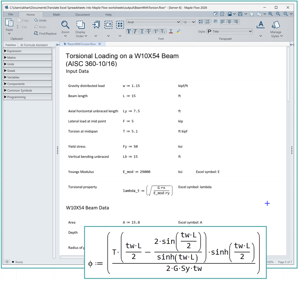Open the Paste options chevron
Image resolution: width=299 pixels, height=281 pixels.
click(9, 34)
